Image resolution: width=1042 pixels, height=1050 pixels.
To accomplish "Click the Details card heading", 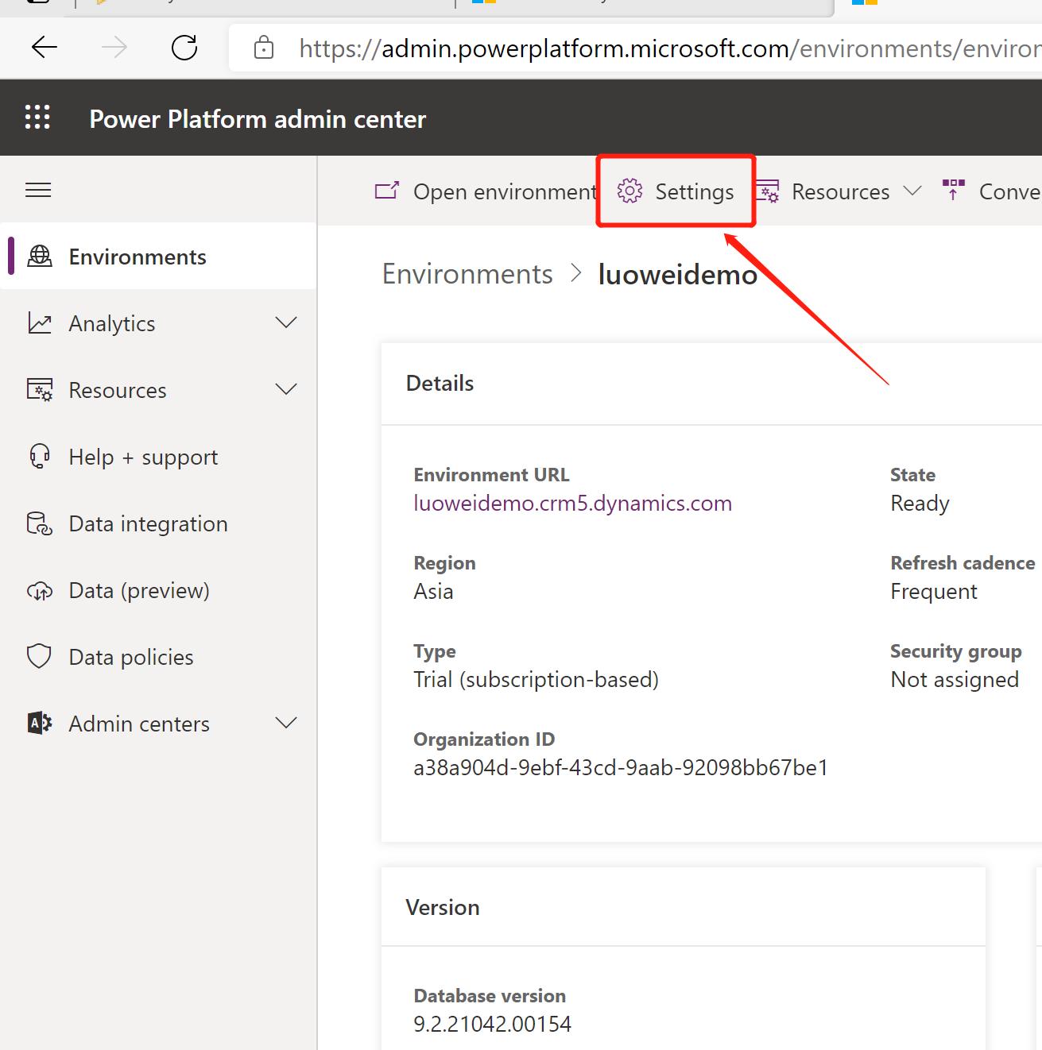I will [440, 384].
